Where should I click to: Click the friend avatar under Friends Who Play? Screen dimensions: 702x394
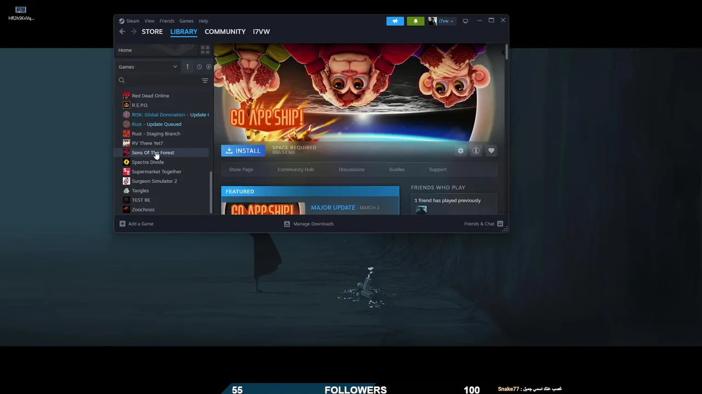[421, 210]
